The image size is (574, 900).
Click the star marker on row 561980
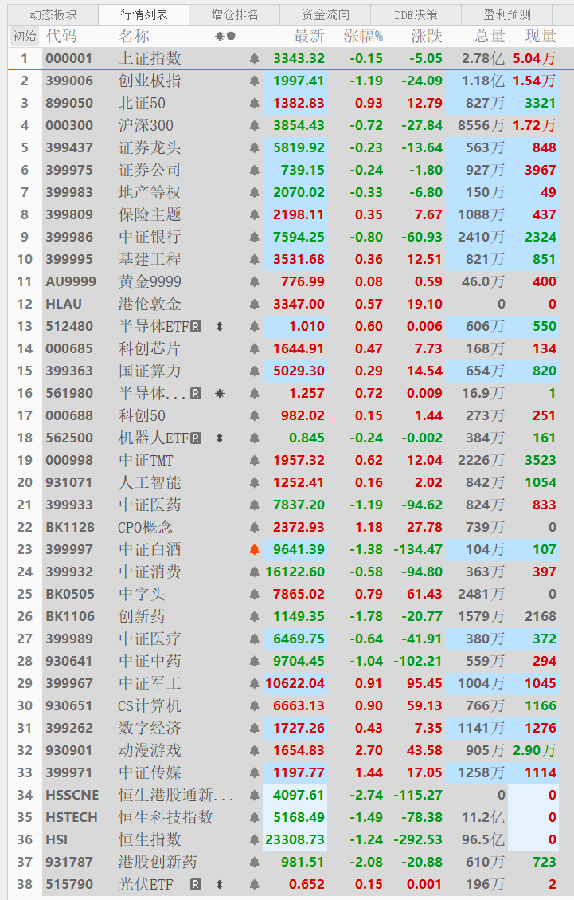pyautogui.click(x=220, y=394)
